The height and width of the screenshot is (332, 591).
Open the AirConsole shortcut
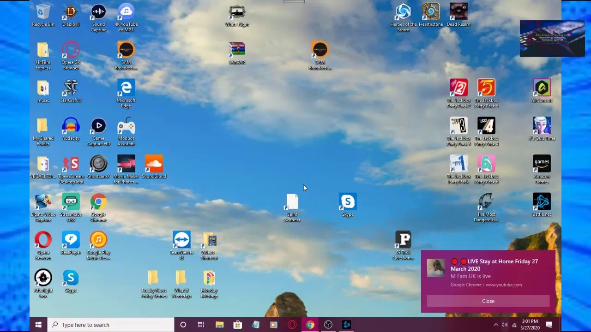point(542,92)
